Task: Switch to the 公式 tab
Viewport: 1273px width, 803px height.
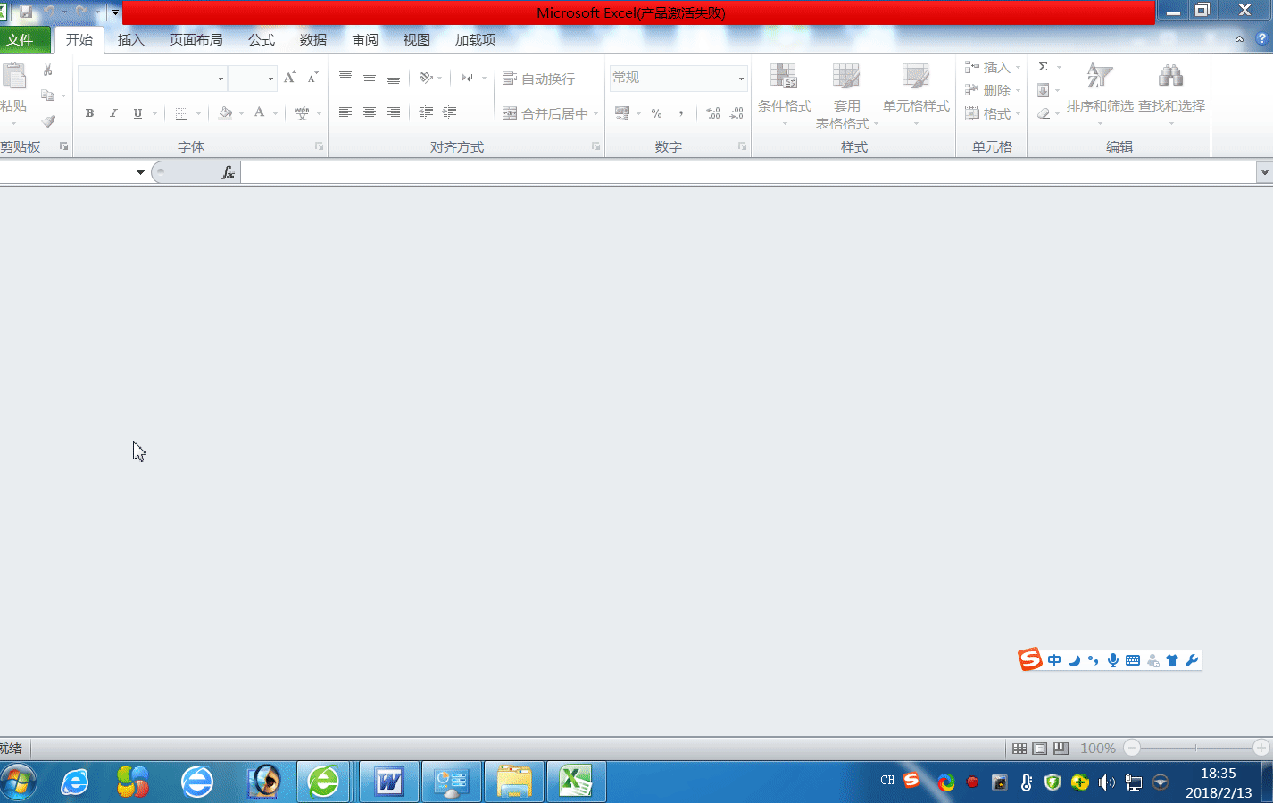Action: 262,39
